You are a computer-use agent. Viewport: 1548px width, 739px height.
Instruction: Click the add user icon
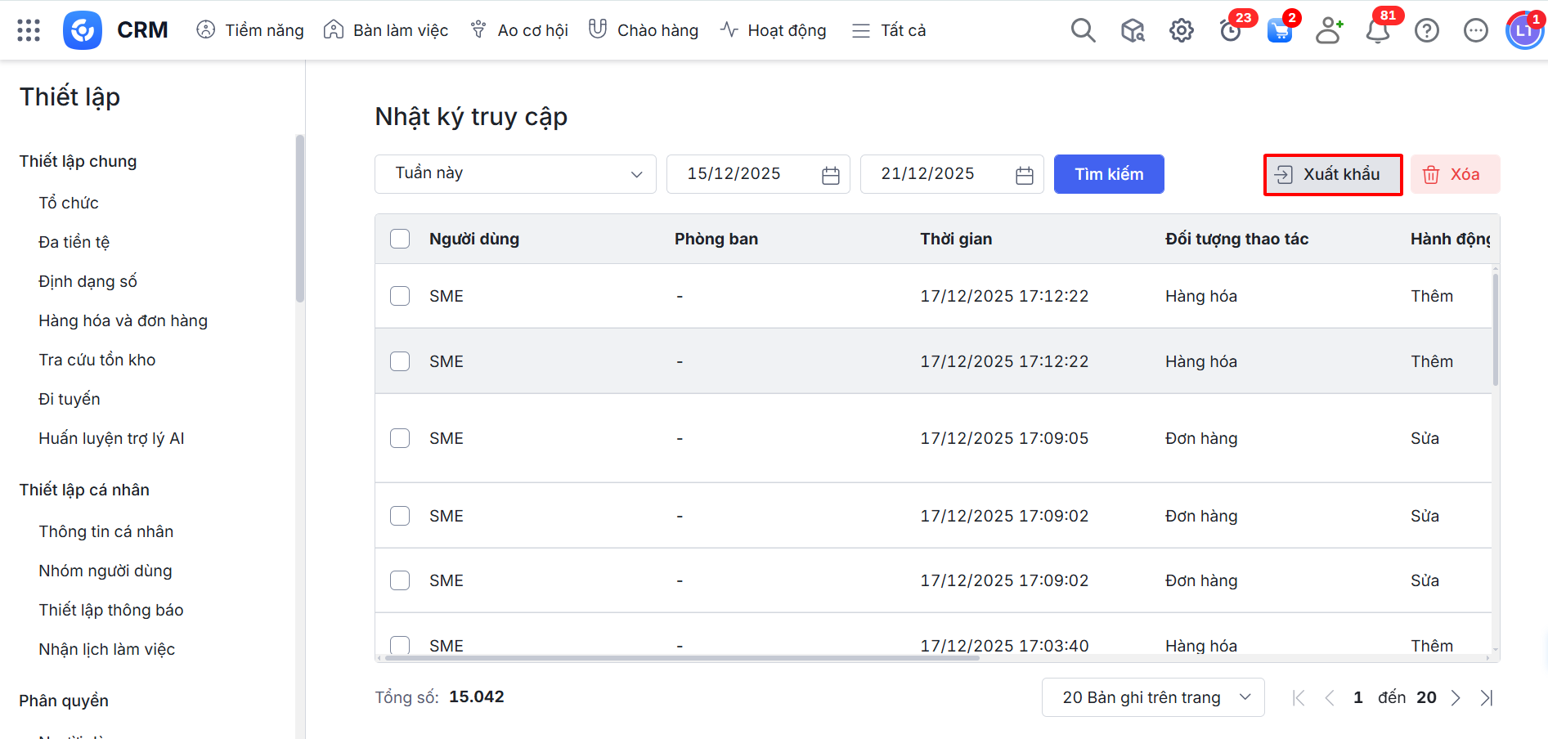coord(1329,31)
